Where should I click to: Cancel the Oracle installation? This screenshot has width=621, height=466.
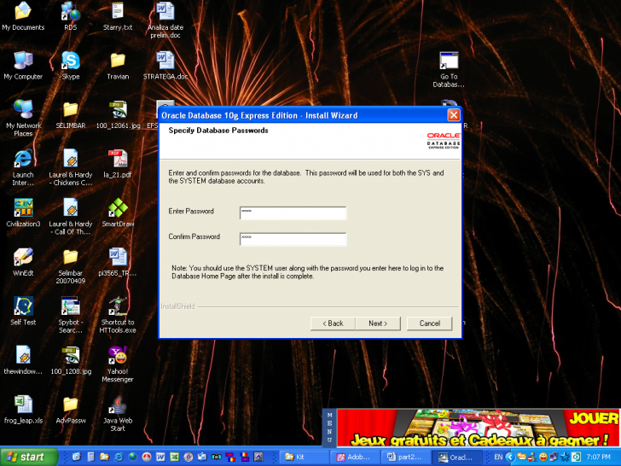click(429, 323)
